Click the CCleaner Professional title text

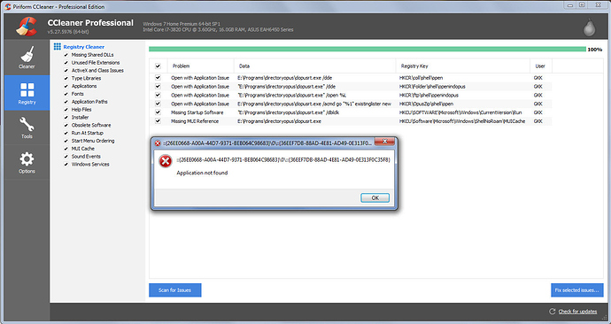click(90, 23)
